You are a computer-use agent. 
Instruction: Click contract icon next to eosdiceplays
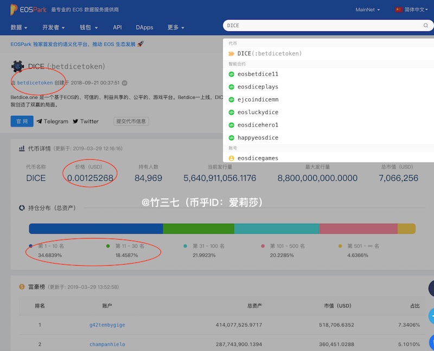pos(232,87)
